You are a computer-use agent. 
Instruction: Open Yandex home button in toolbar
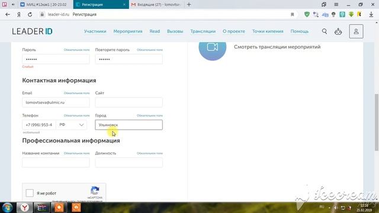click(x=19, y=14)
